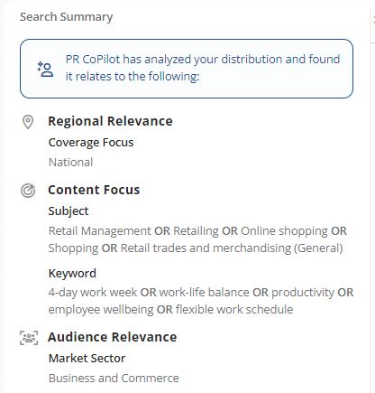Select Retail trades and merchandising (General)
The image size is (375, 393).
[x=232, y=248]
